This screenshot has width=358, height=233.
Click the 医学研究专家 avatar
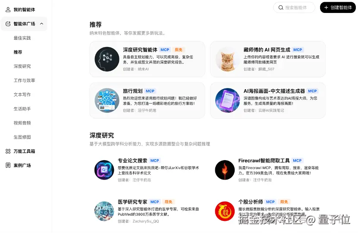104,211
